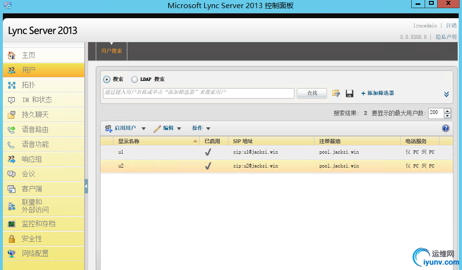Open the 操作 actions dropdown
462x270 pixels.
pos(201,128)
